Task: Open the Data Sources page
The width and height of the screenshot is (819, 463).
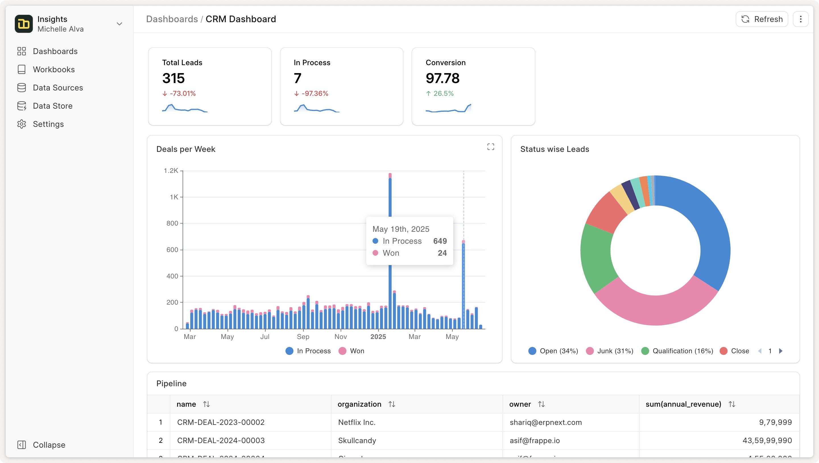Action: (57, 88)
